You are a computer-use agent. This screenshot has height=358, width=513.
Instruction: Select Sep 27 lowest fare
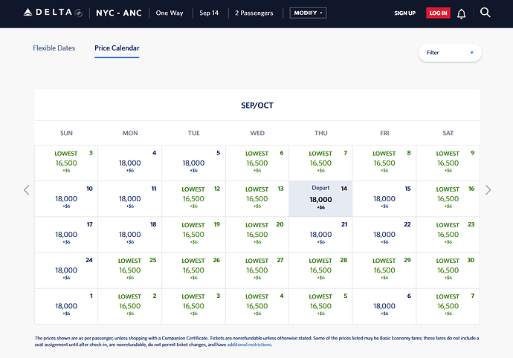257,270
